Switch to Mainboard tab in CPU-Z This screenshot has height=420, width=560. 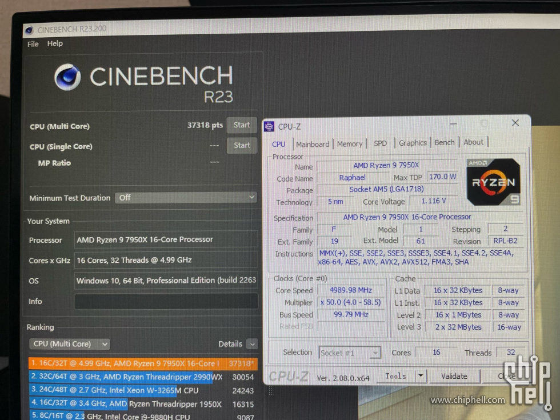pos(313,144)
